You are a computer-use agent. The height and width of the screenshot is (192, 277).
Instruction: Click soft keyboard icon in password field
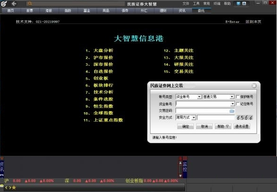click(232, 111)
